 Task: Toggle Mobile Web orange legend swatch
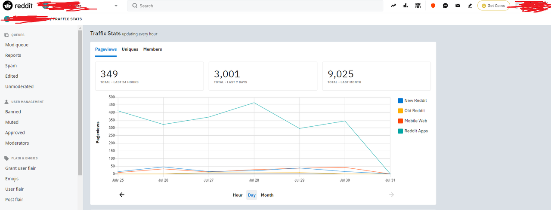point(400,121)
